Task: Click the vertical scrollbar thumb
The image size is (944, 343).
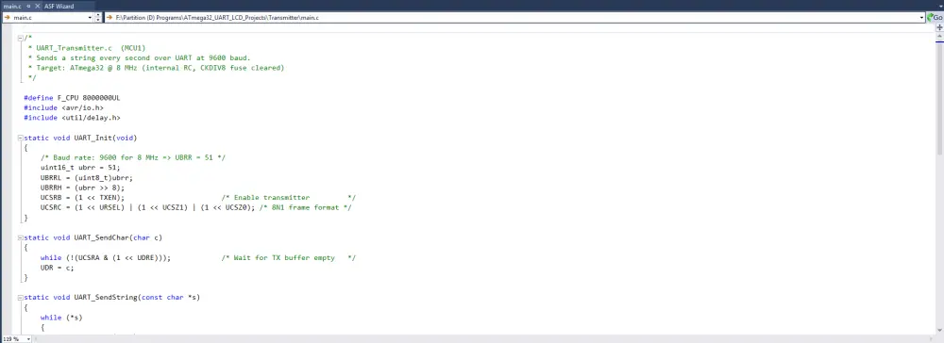Action: [x=940, y=98]
